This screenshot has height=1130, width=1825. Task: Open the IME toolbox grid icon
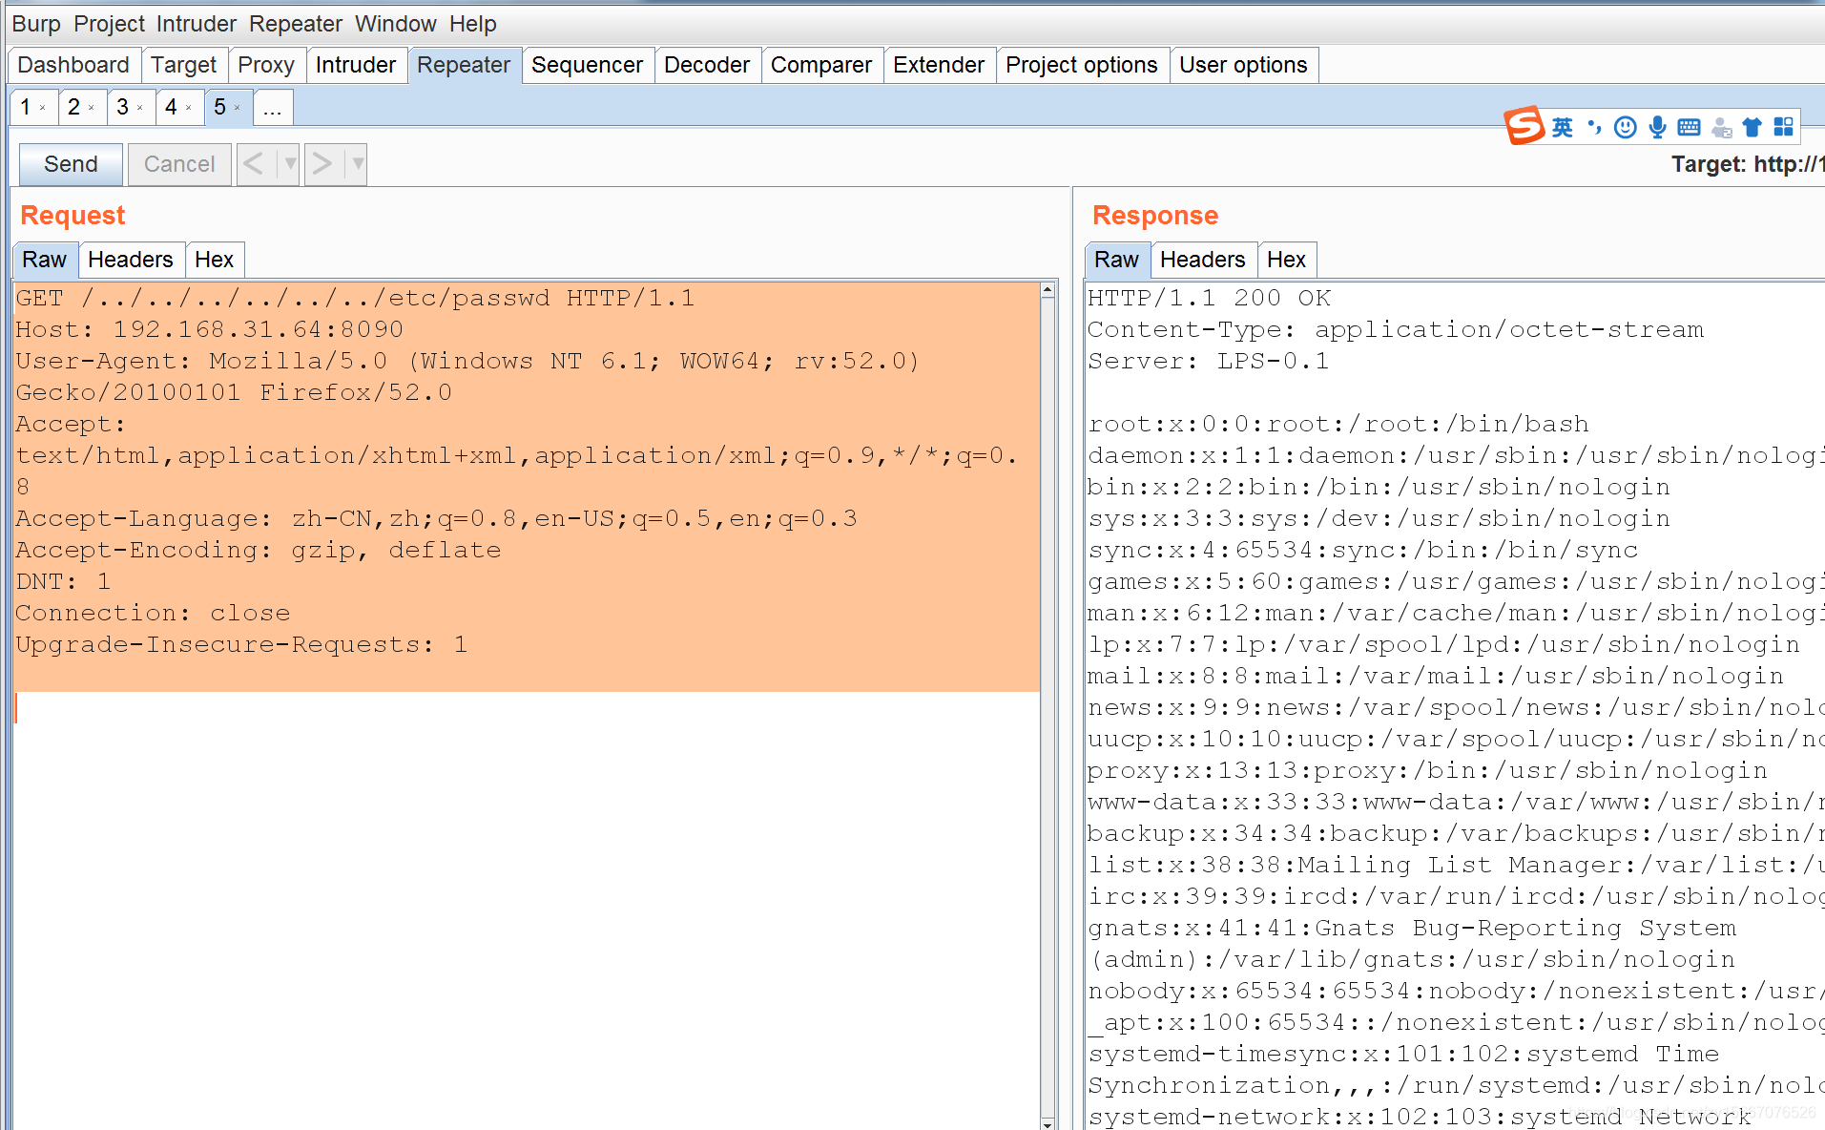point(1783,127)
